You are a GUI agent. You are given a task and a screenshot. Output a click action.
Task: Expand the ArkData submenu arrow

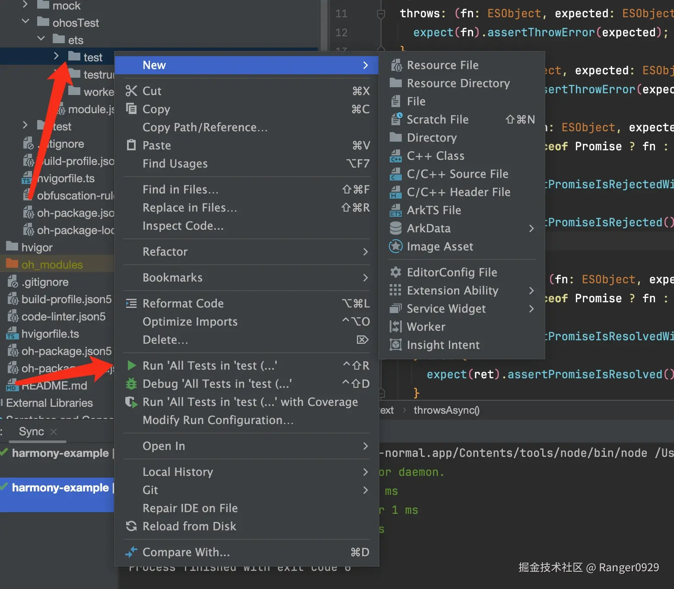532,228
